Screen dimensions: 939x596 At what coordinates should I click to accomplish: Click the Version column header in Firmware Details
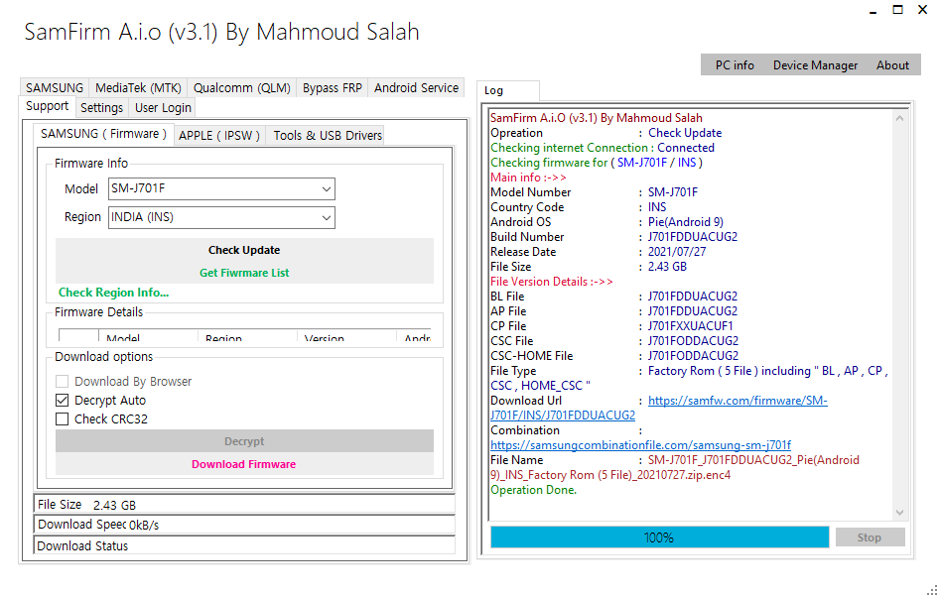(x=346, y=337)
